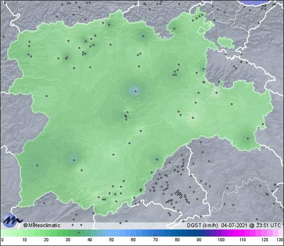Viewport: 284px width, 246px height.
Task: Select the dark-green haloed station in the far east lobe
Action: tap(248, 138)
